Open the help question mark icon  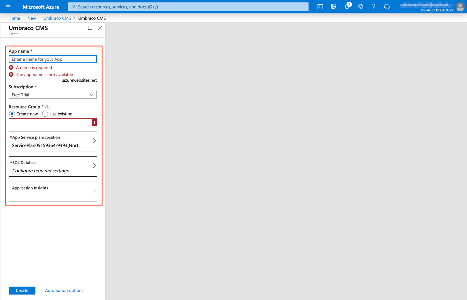pyautogui.click(x=374, y=7)
